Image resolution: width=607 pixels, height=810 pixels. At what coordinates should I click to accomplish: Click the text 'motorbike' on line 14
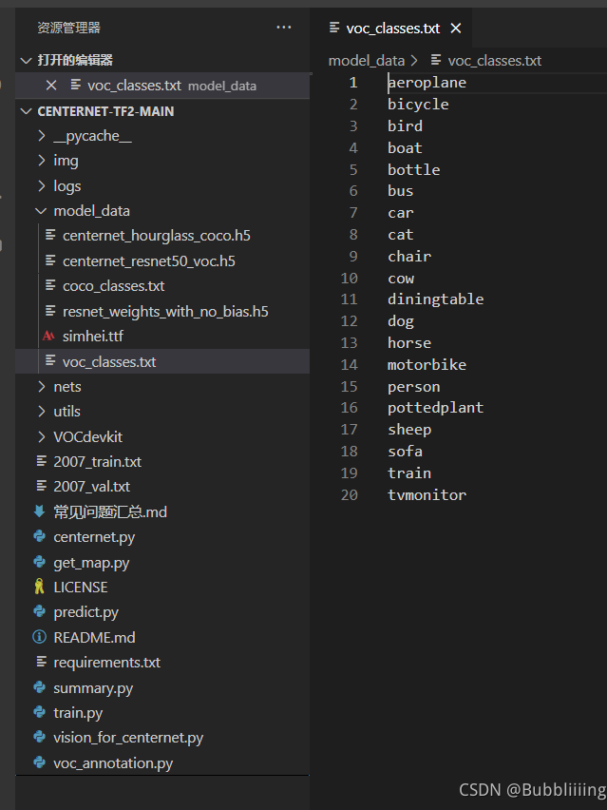coord(427,365)
